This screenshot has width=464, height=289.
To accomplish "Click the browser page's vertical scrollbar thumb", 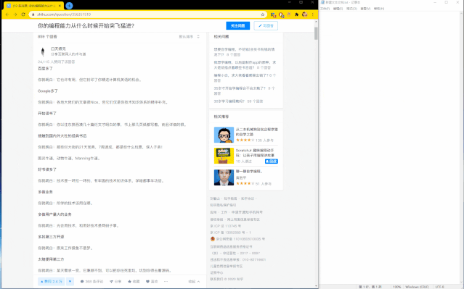I will tap(316, 33).
